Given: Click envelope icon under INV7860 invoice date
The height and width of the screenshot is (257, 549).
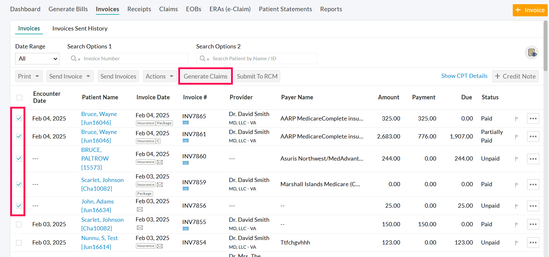Looking at the screenshot, I should (160, 162).
